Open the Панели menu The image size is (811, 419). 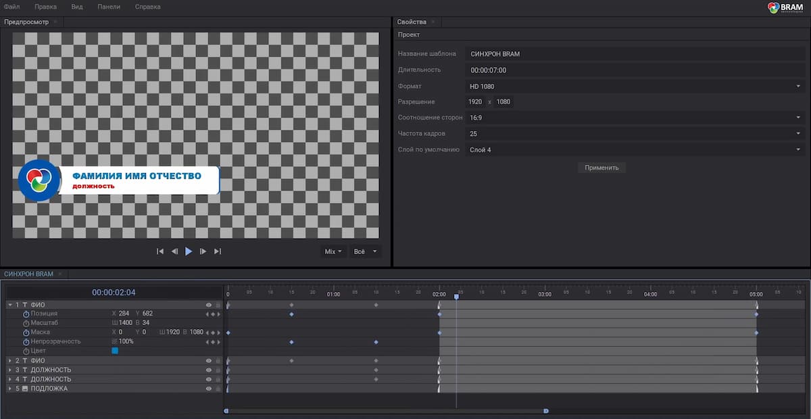coord(109,7)
